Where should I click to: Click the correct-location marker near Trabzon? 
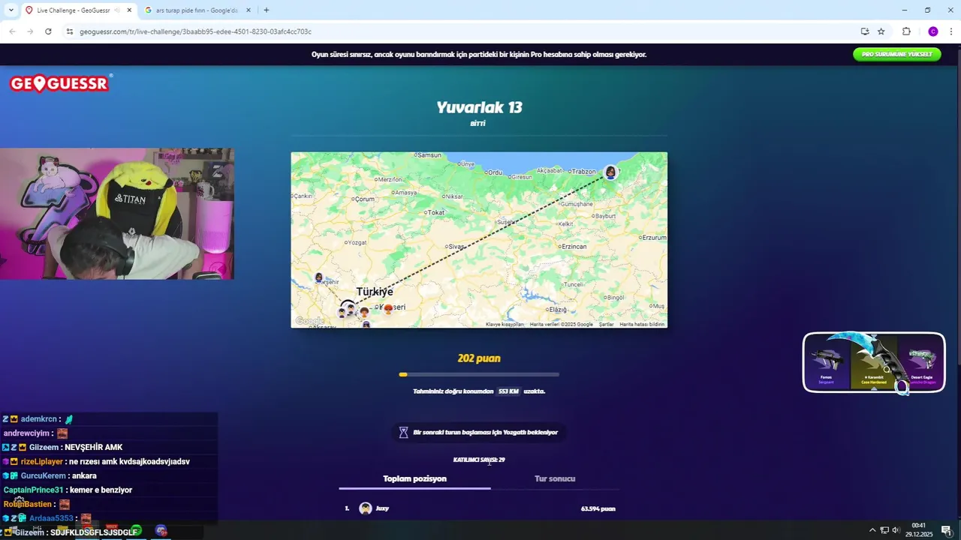(x=610, y=173)
